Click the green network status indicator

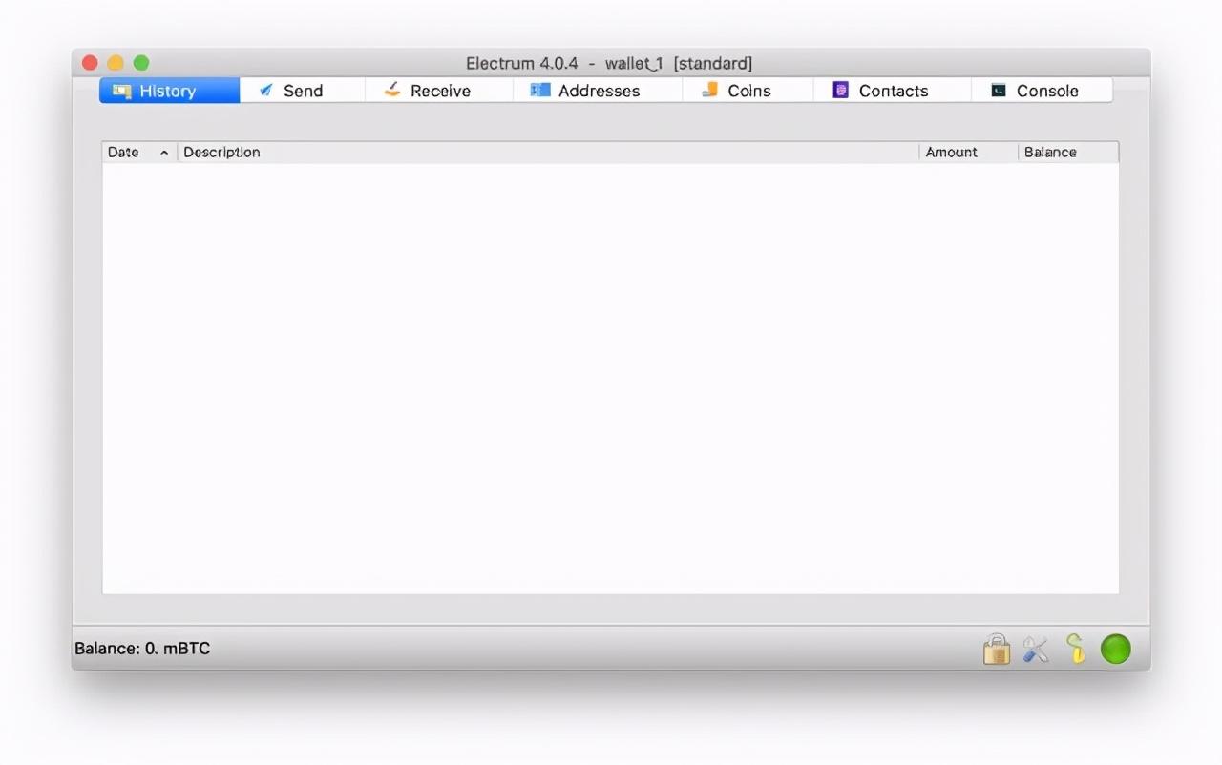[x=1116, y=649]
